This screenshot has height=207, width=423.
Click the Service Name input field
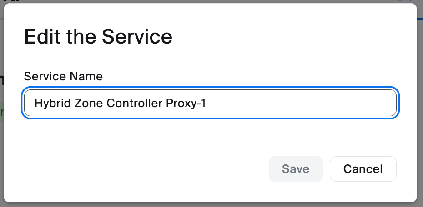click(x=210, y=103)
